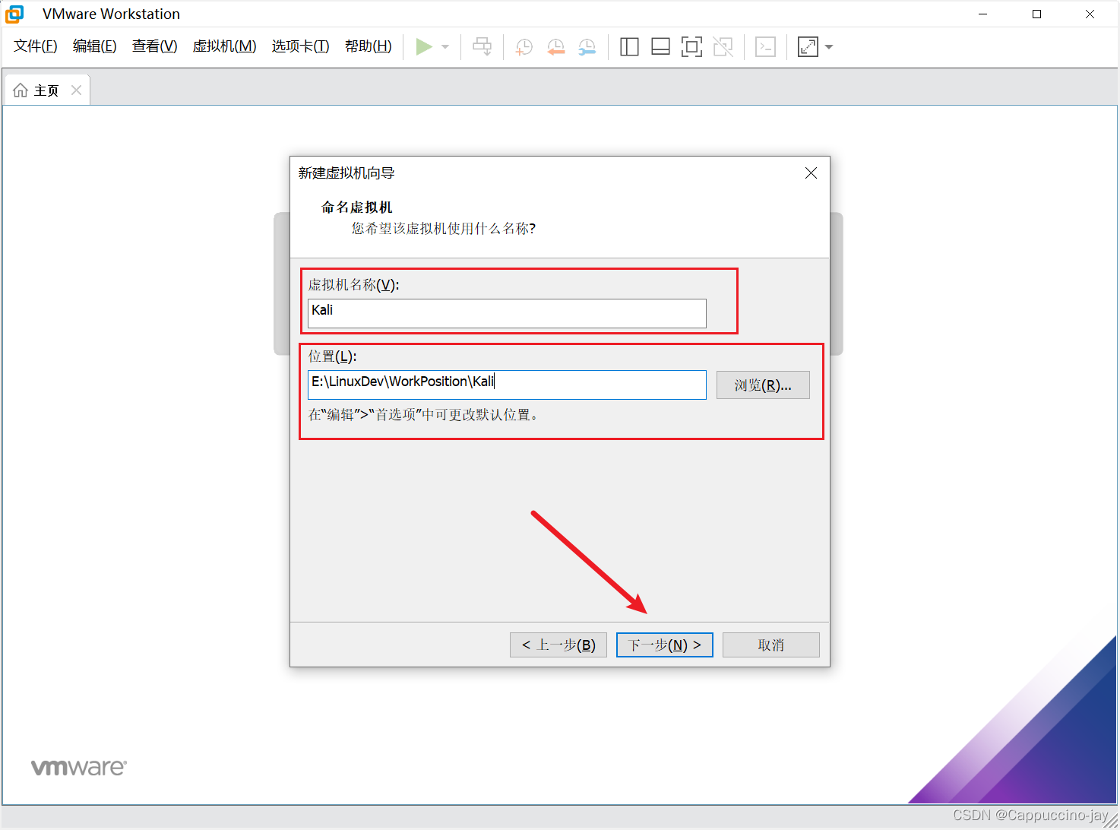Expand the stretch display dropdown arrow

829,47
